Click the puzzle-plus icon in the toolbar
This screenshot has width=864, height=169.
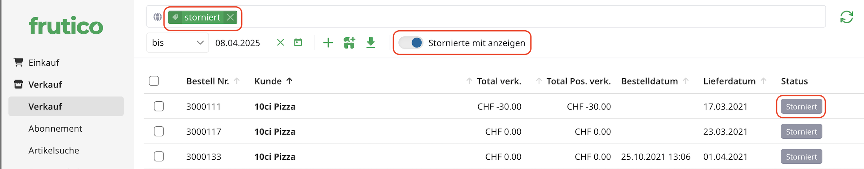pos(349,43)
